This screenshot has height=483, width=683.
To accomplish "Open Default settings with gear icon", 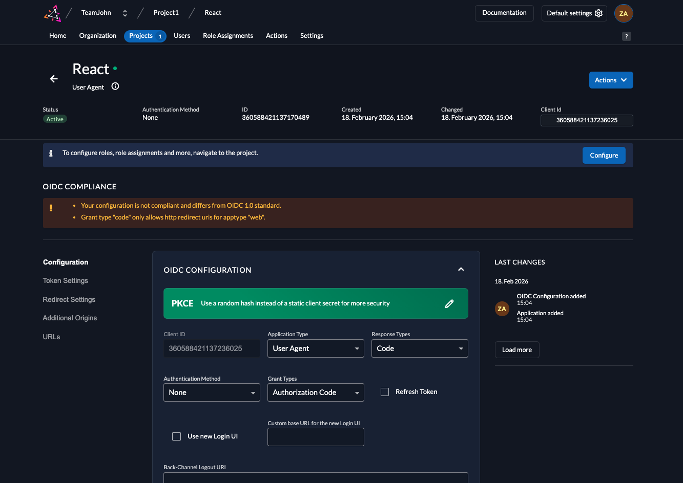I will [574, 13].
